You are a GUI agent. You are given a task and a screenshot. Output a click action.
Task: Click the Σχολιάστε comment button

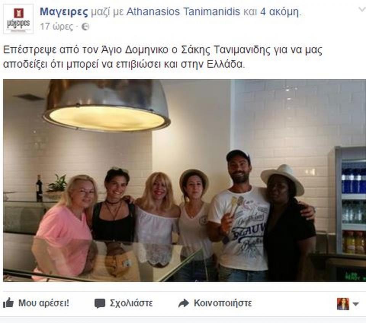[x=124, y=303]
